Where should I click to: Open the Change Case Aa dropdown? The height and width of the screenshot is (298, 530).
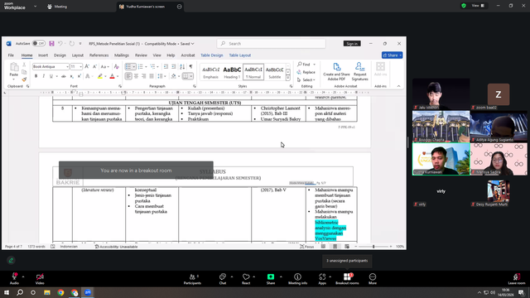tap(105, 67)
